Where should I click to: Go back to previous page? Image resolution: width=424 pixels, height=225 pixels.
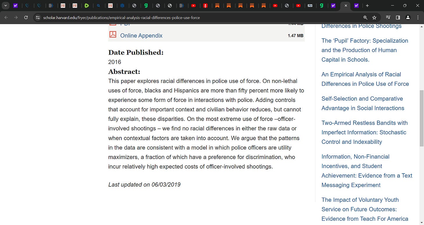(x=6, y=17)
